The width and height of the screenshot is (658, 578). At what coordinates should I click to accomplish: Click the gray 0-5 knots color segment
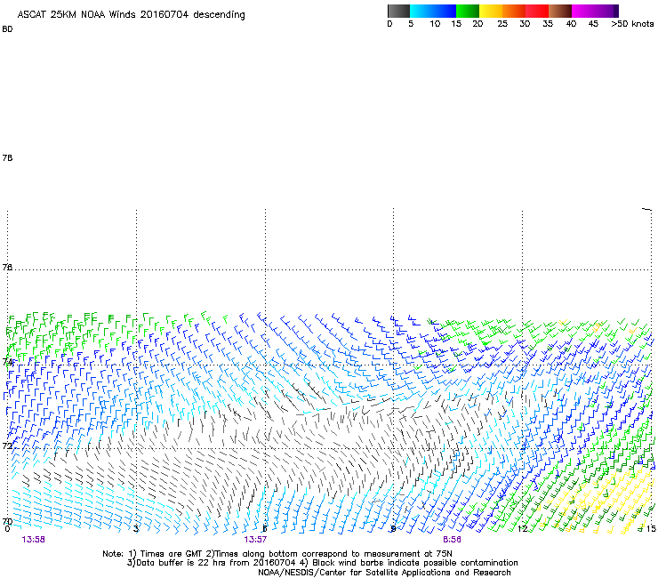(x=398, y=11)
